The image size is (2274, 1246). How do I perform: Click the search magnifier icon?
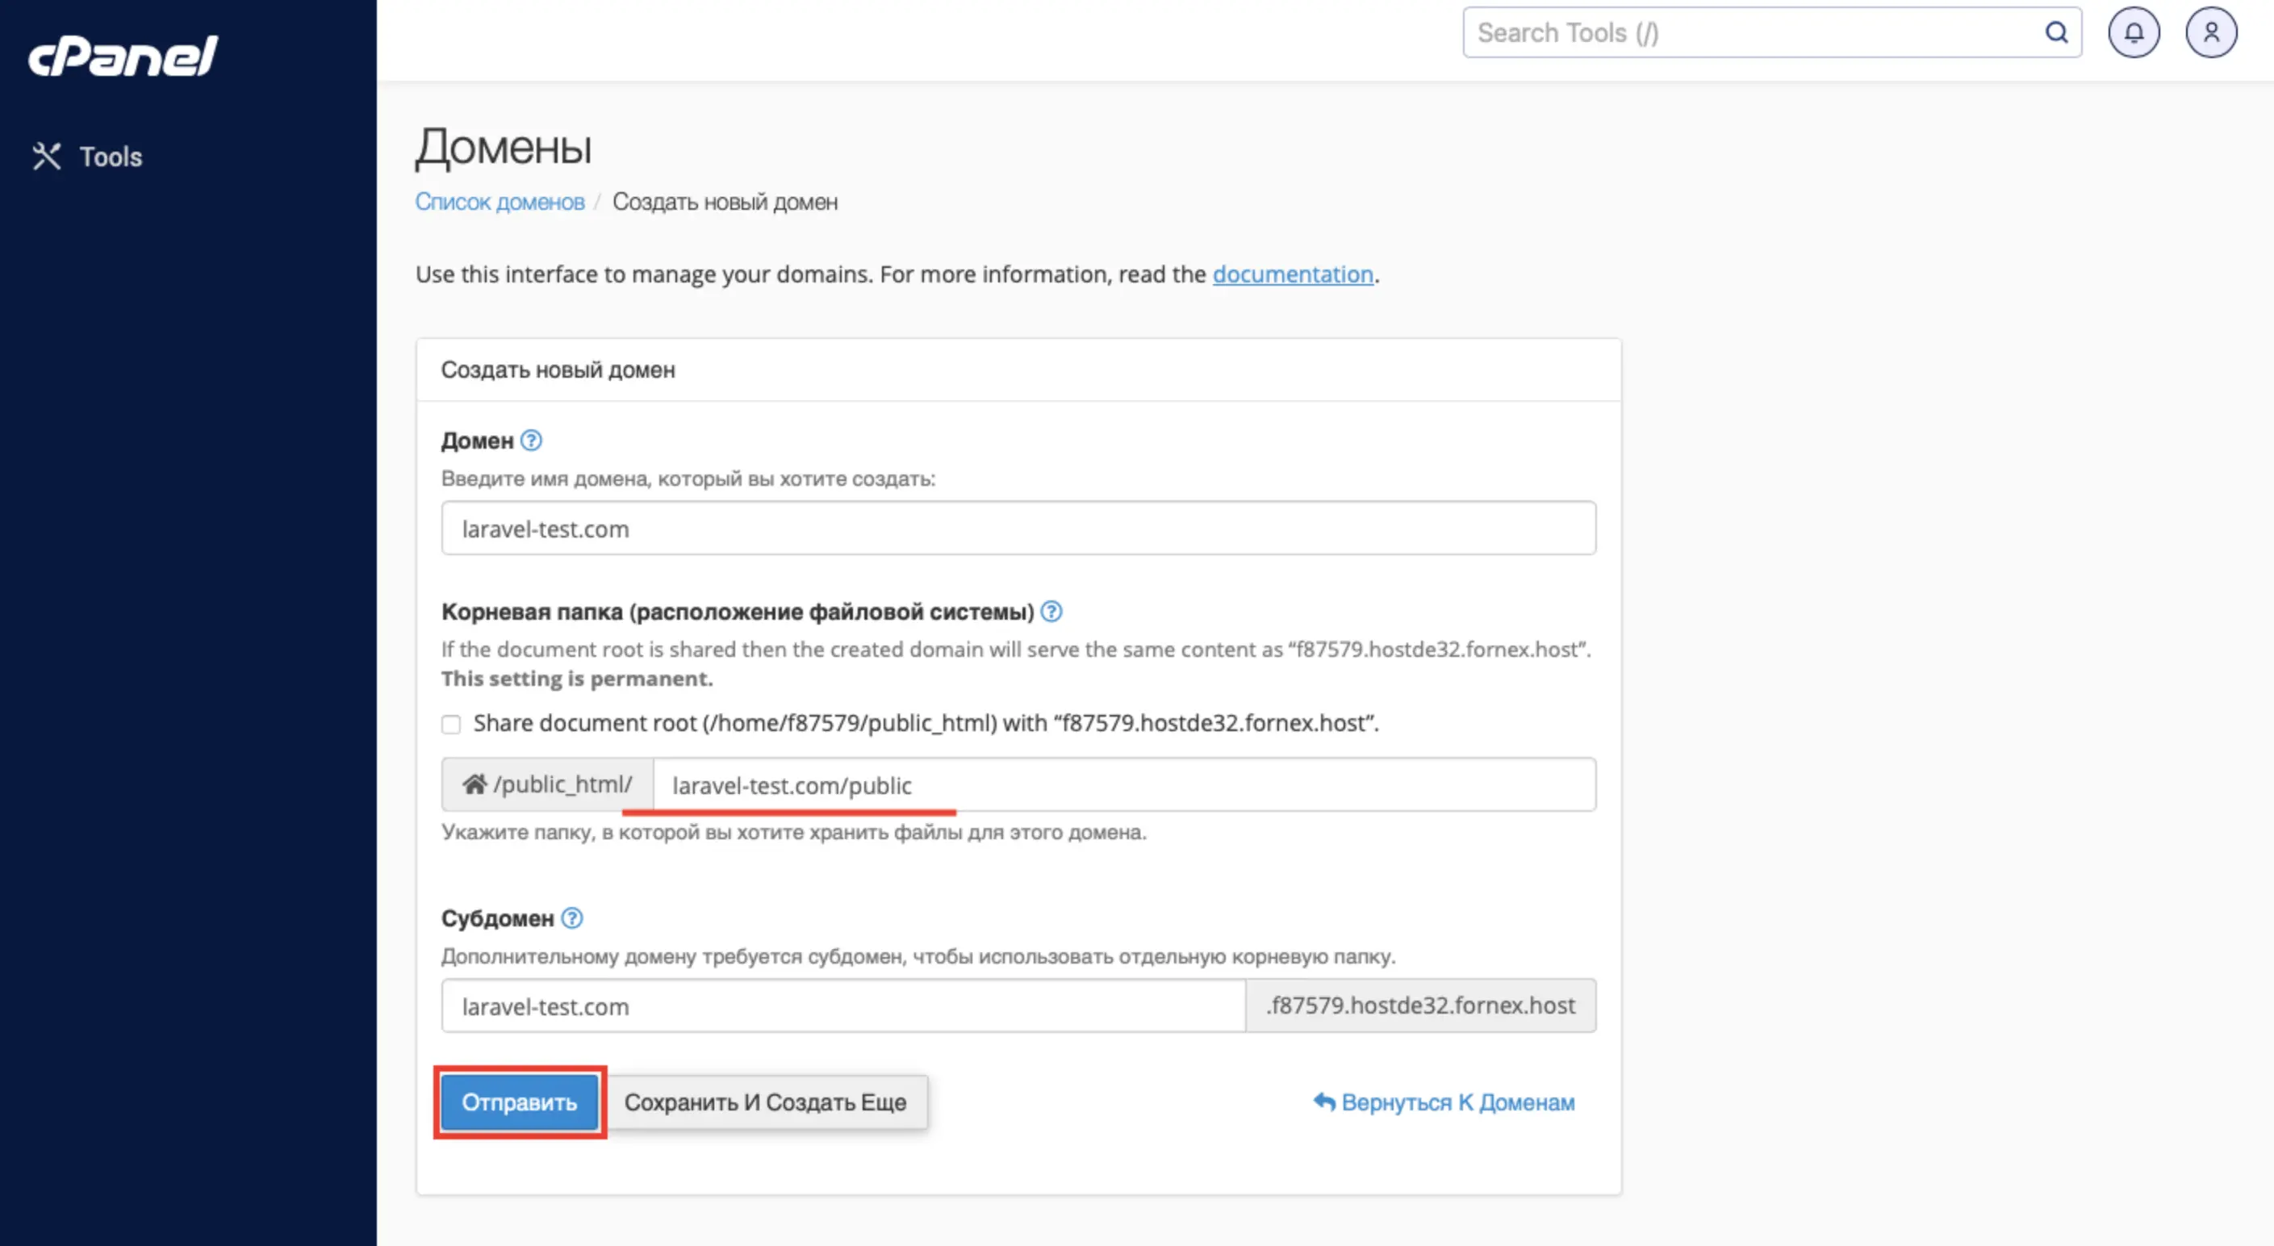[2056, 32]
